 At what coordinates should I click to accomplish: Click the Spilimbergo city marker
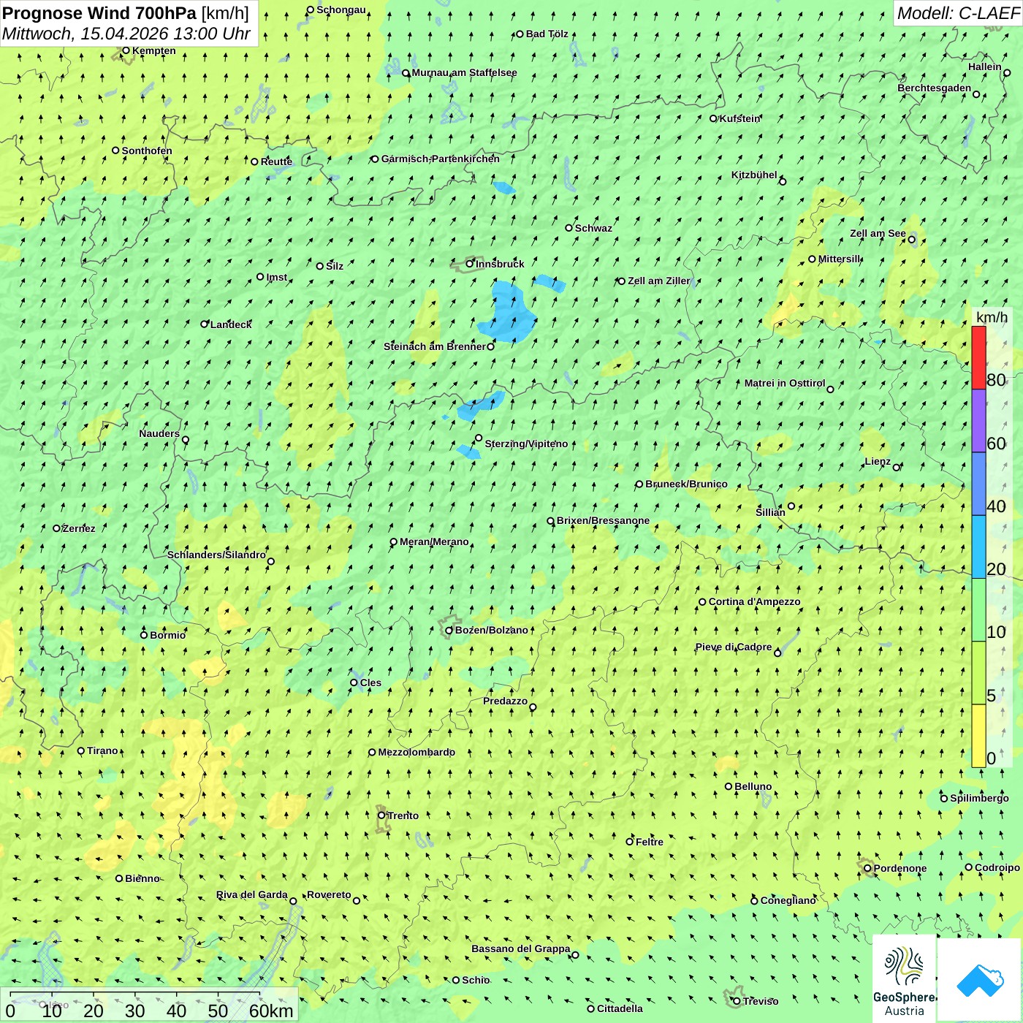[944, 798]
